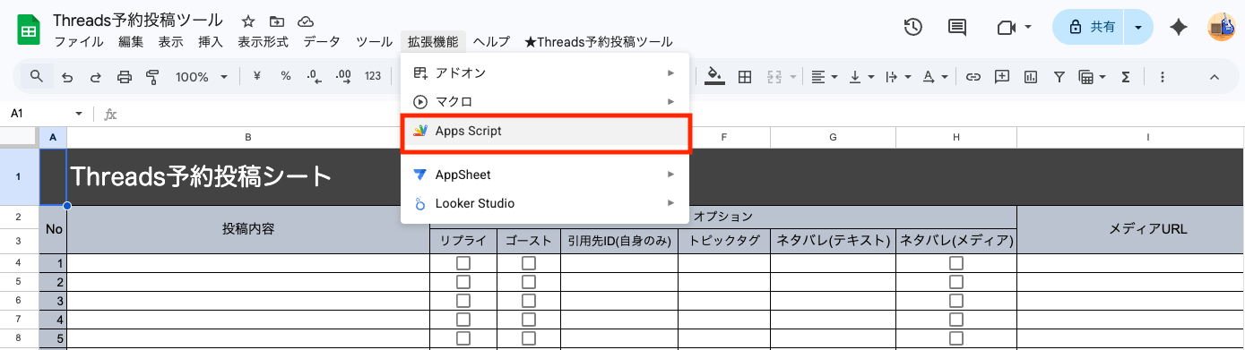Check the cloud save status icon
Viewport: 1245px width, 350px height.
(x=306, y=21)
